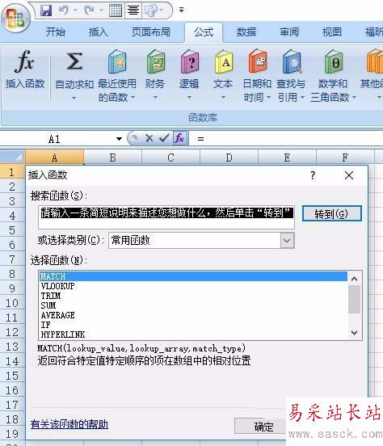Switch to the 数据 tab

246,32
